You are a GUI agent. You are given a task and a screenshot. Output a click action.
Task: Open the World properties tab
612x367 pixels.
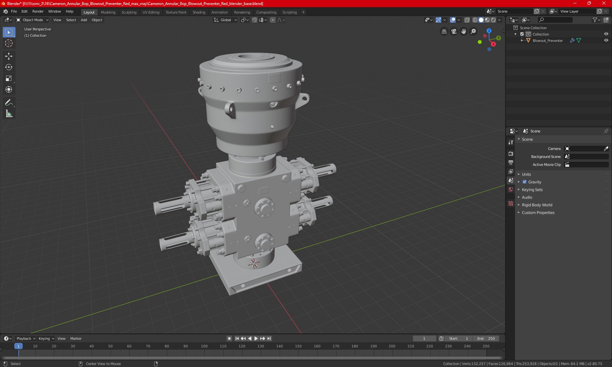point(511,190)
